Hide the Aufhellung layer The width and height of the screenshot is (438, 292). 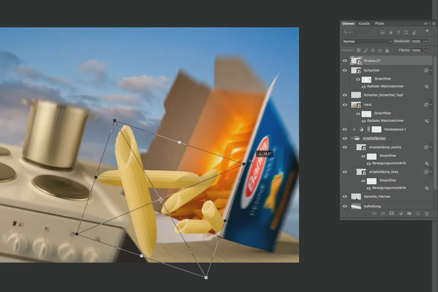pyautogui.click(x=345, y=206)
